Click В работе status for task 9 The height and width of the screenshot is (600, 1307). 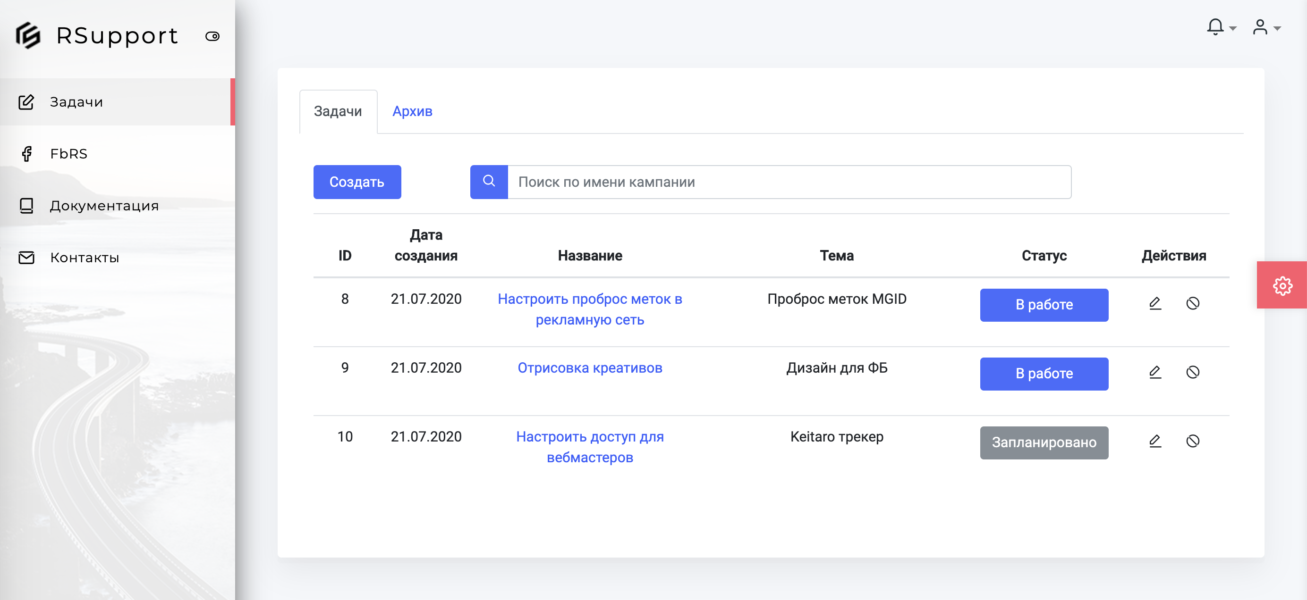pos(1044,374)
